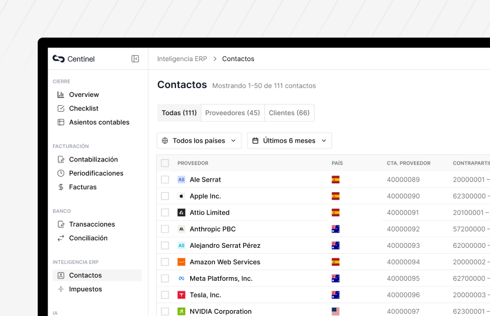This screenshot has height=316, width=490.
Task: Click the Spain flag in Ale Serrat row
Action: tap(336, 180)
